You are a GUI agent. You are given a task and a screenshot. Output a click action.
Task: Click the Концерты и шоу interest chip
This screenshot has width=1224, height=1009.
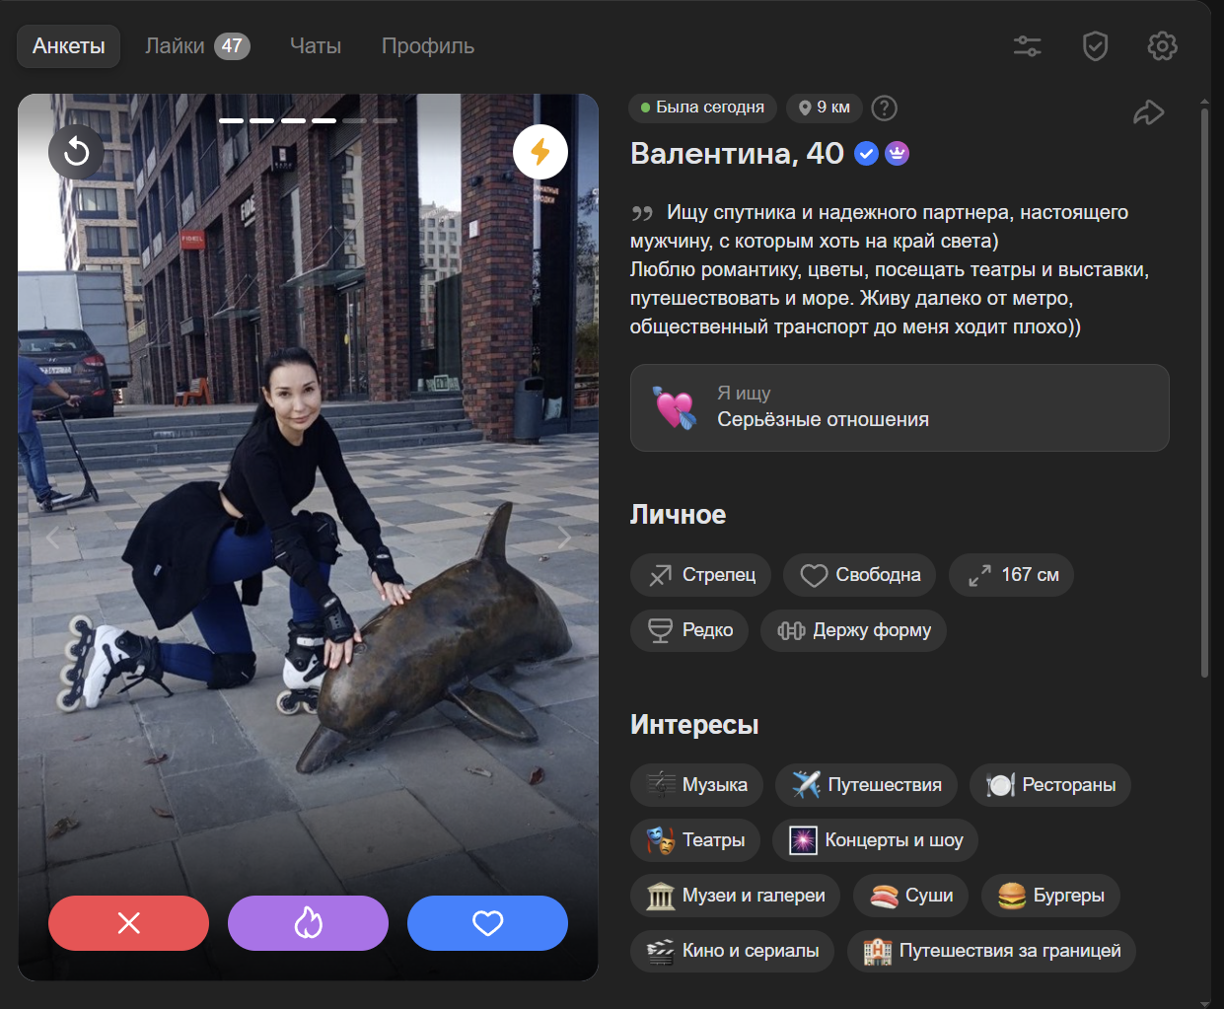pos(876,840)
